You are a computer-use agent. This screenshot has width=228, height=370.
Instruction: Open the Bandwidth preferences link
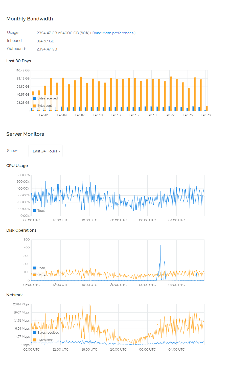113,33
